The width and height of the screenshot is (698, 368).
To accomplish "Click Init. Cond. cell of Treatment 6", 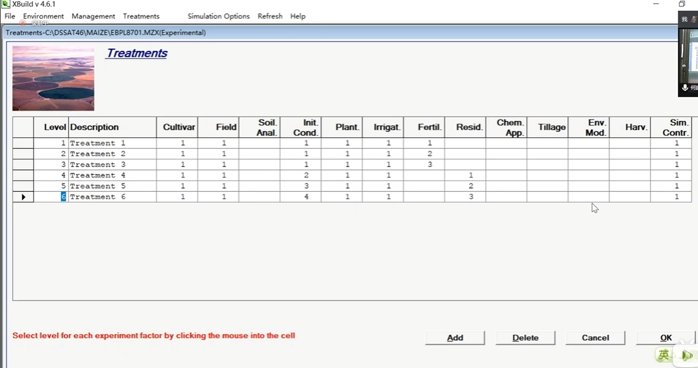I will pos(301,196).
